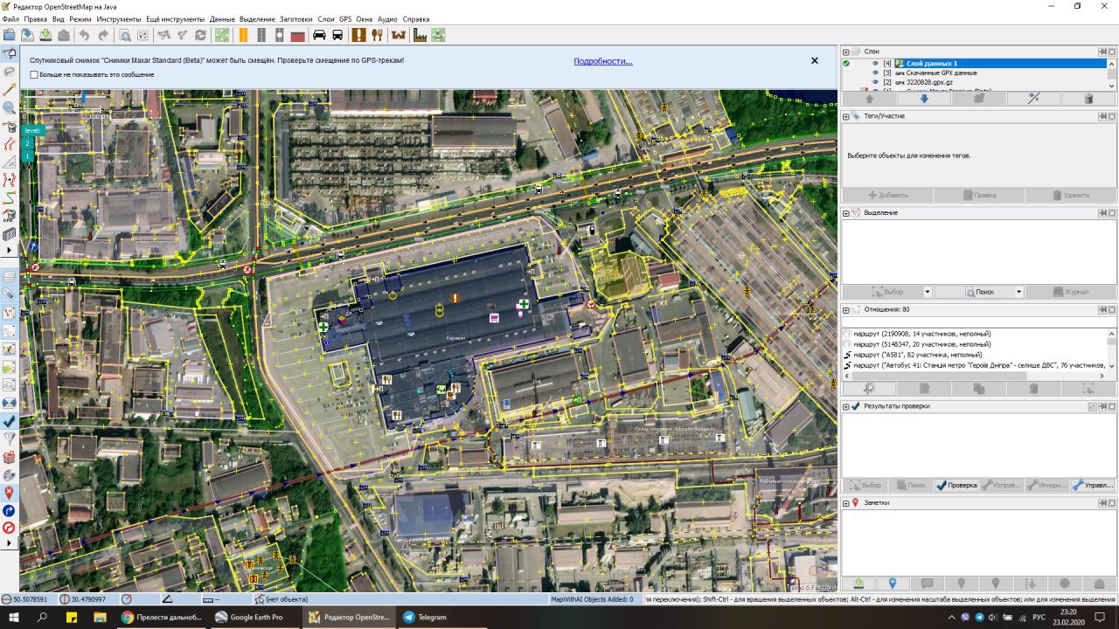Select the car preset icon
1119x629 pixels.
click(x=319, y=35)
